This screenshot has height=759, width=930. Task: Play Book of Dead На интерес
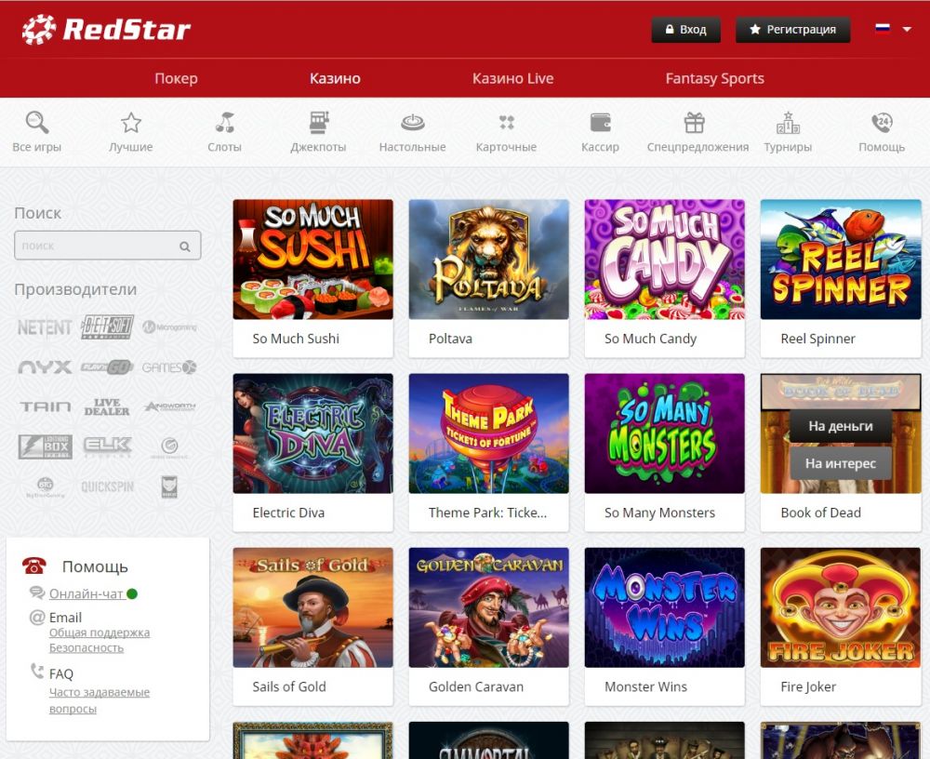(841, 463)
